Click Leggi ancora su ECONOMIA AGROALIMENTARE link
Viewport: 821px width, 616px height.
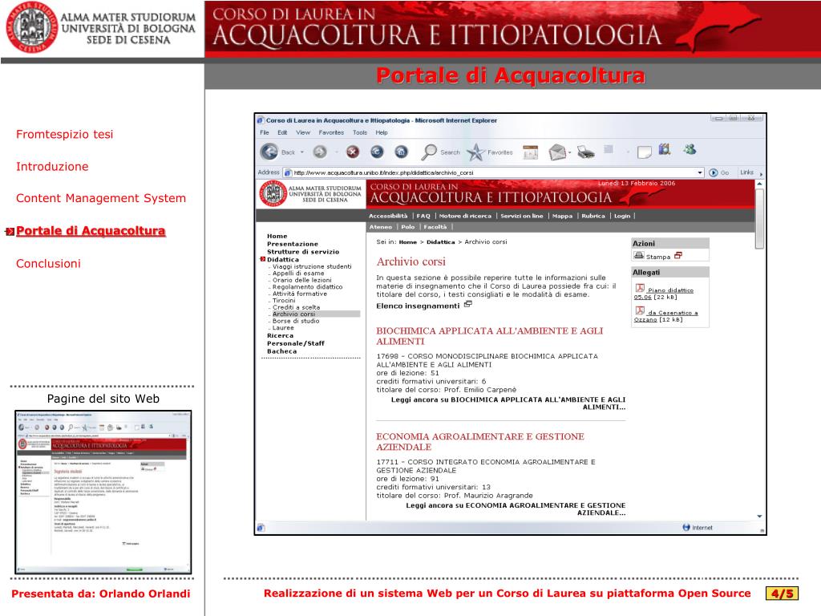[x=516, y=509]
